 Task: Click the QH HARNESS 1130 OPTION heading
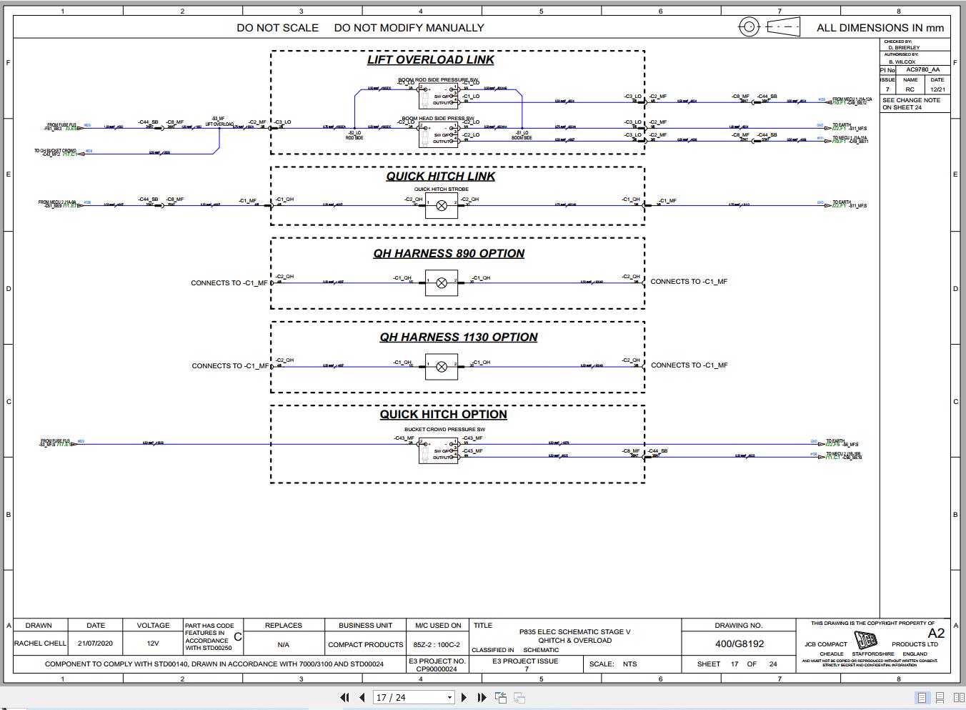coord(459,337)
